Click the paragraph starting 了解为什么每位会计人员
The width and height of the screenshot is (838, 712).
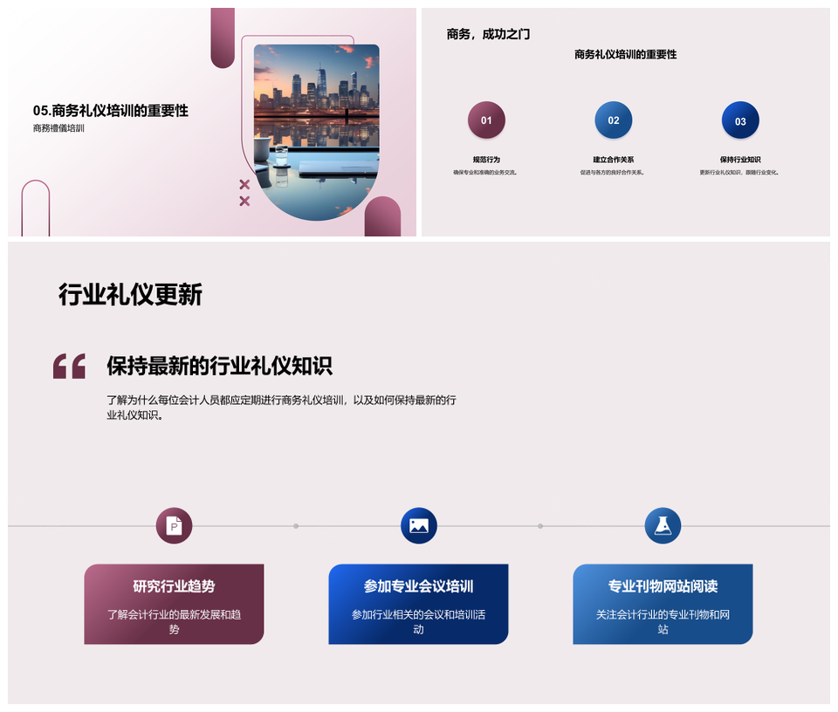tap(281, 407)
